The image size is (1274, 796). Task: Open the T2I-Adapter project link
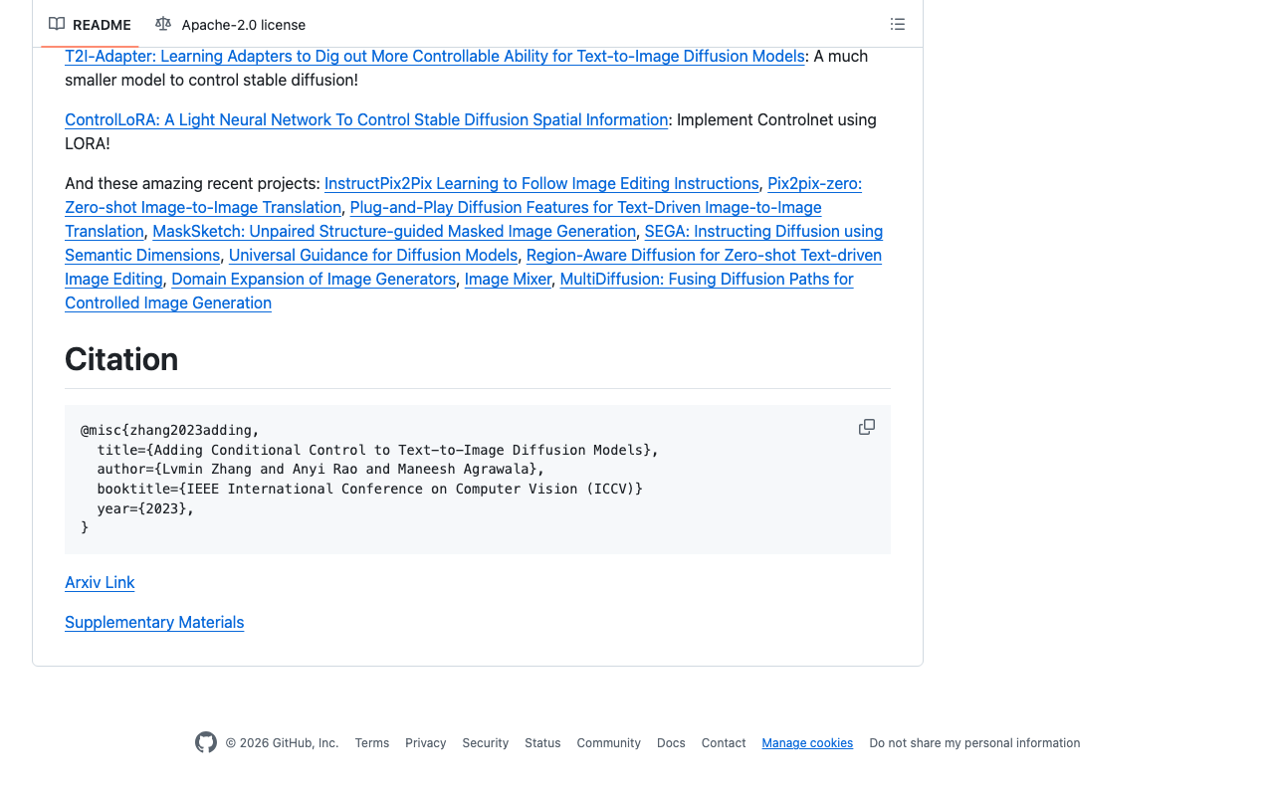[434, 56]
